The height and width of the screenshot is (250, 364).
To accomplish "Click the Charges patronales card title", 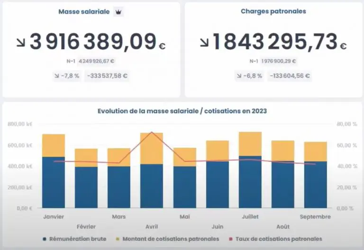I will 273,11.
